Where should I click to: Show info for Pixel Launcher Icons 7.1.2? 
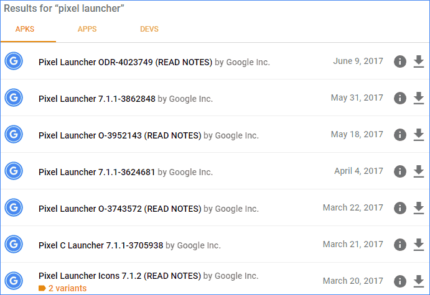click(x=400, y=281)
